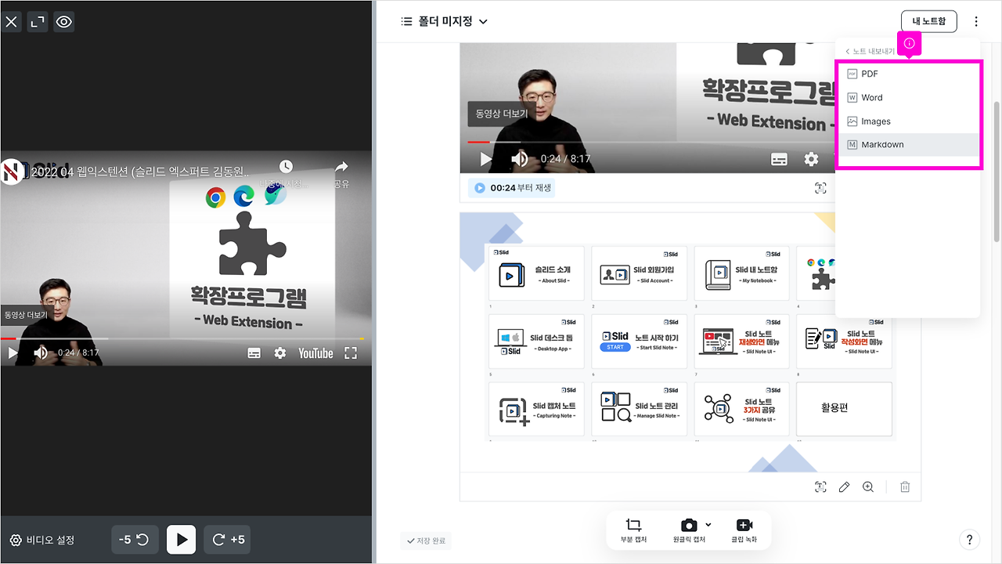Mute the YouTube player volume
1002x564 pixels.
coord(41,352)
